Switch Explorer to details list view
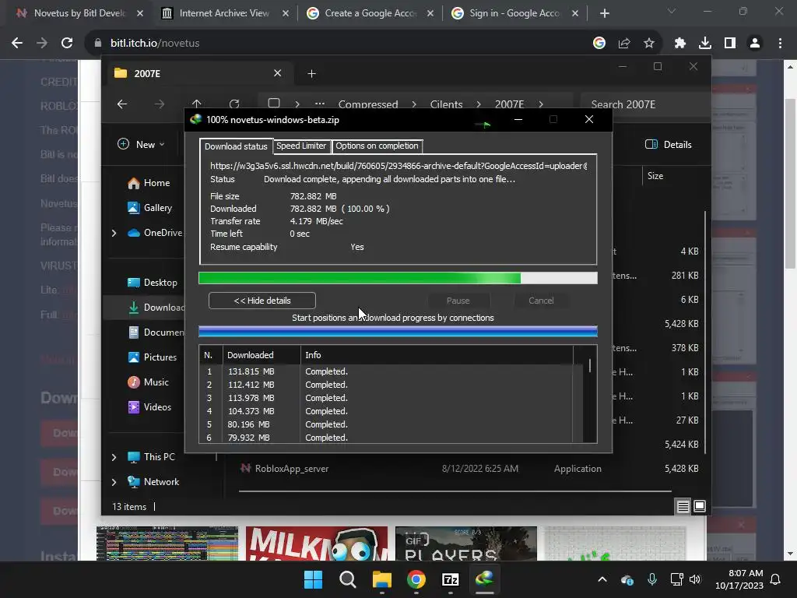Image resolution: width=797 pixels, height=598 pixels. [683, 506]
